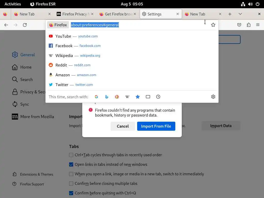Click Import From File button
264x198 pixels.
(156, 126)
